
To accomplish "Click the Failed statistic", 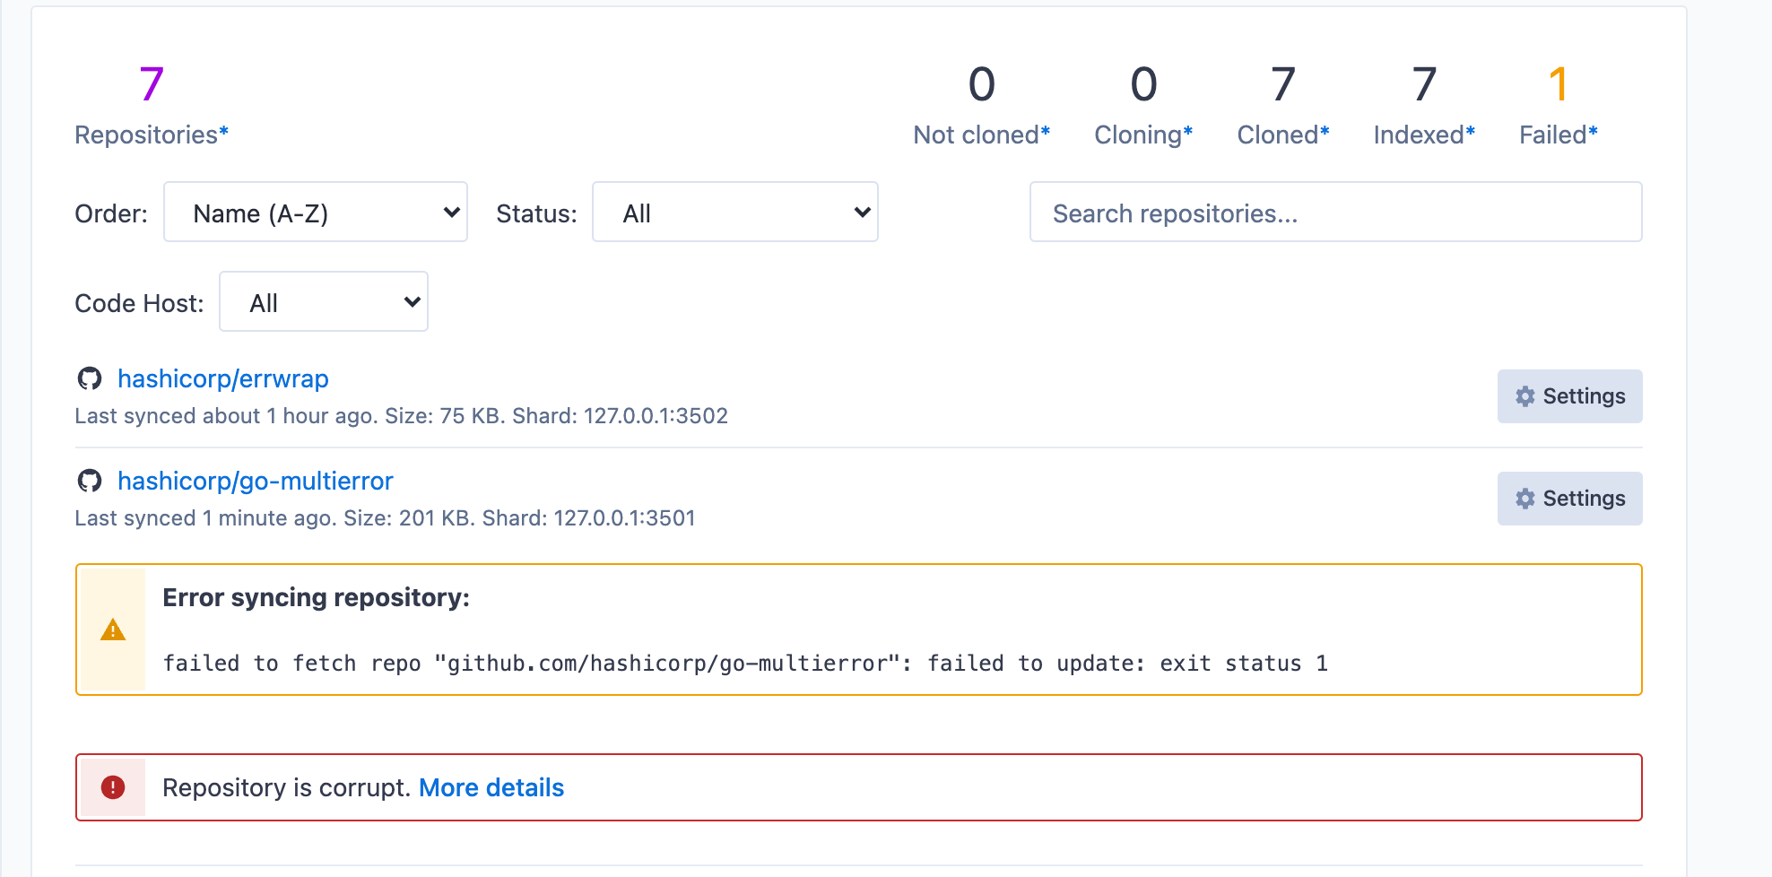I will tap(1559, 104).
